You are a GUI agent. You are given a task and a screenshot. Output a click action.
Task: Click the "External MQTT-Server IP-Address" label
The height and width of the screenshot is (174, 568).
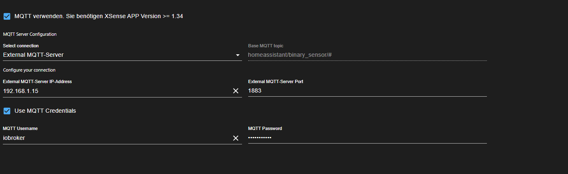37,81
